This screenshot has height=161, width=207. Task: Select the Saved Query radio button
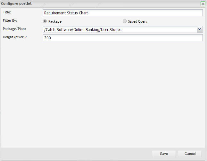click(x=125, y=21)
